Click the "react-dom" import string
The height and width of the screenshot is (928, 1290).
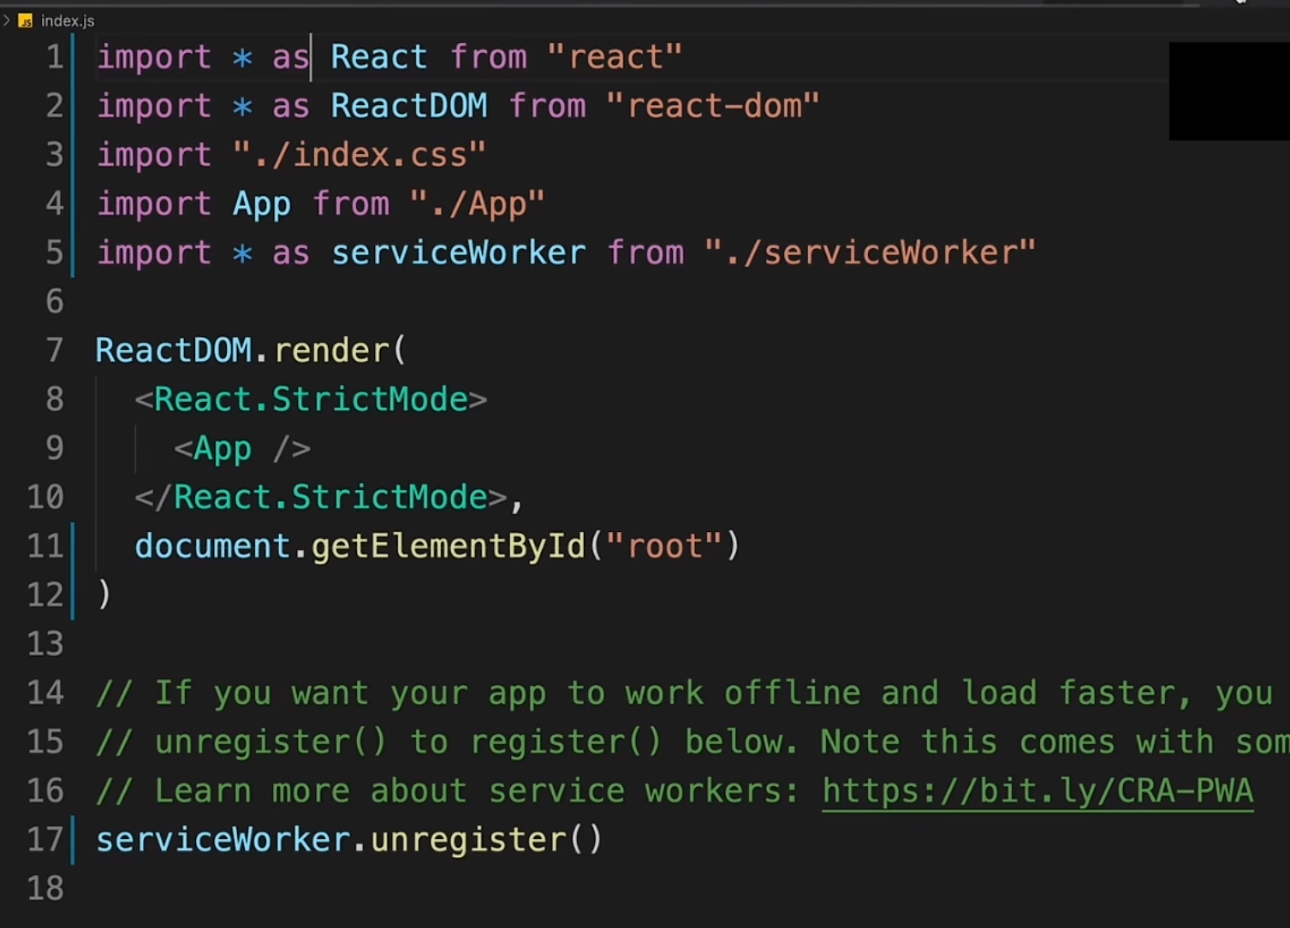[712, 106]
